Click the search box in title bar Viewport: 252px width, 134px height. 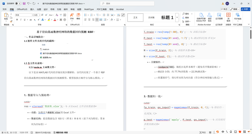coord(127,4)
